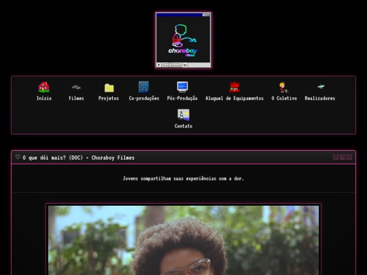This screenshot has width=367, height=275.
Task: Open the airplane Realizadores icon
Action: tap(321, 86)
